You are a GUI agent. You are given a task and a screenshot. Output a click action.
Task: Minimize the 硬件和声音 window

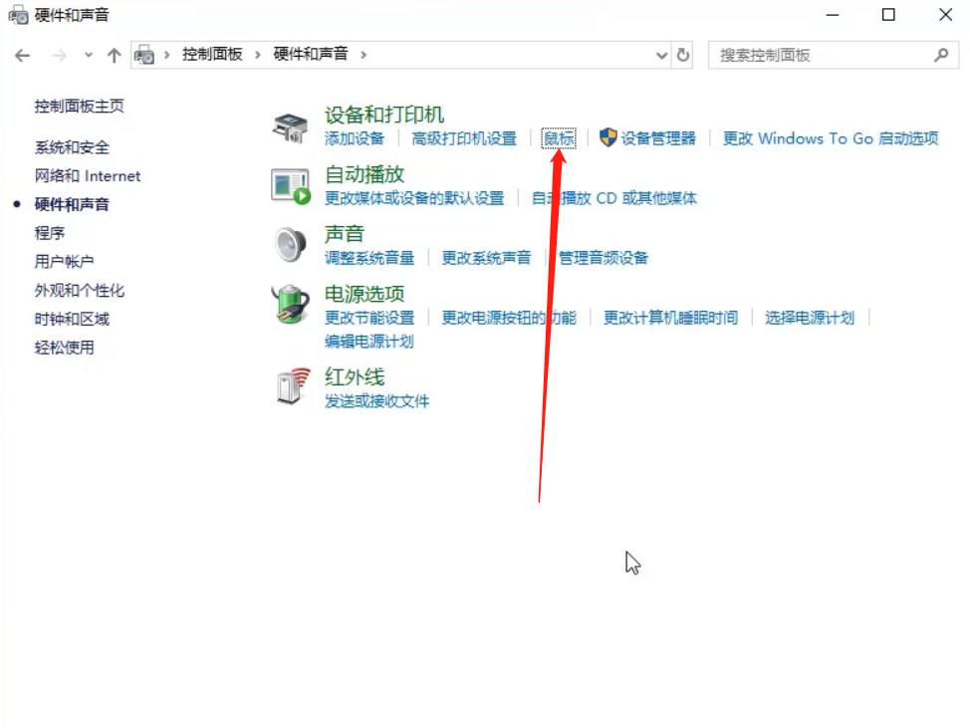(x=833, y=15)
